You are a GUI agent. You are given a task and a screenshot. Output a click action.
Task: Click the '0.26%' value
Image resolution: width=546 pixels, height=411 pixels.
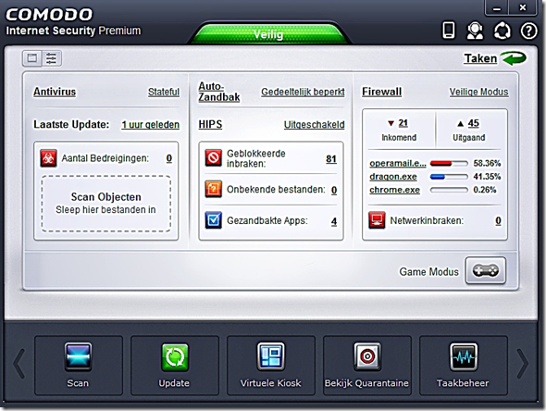pyautogui.click(x=485, y=190)
